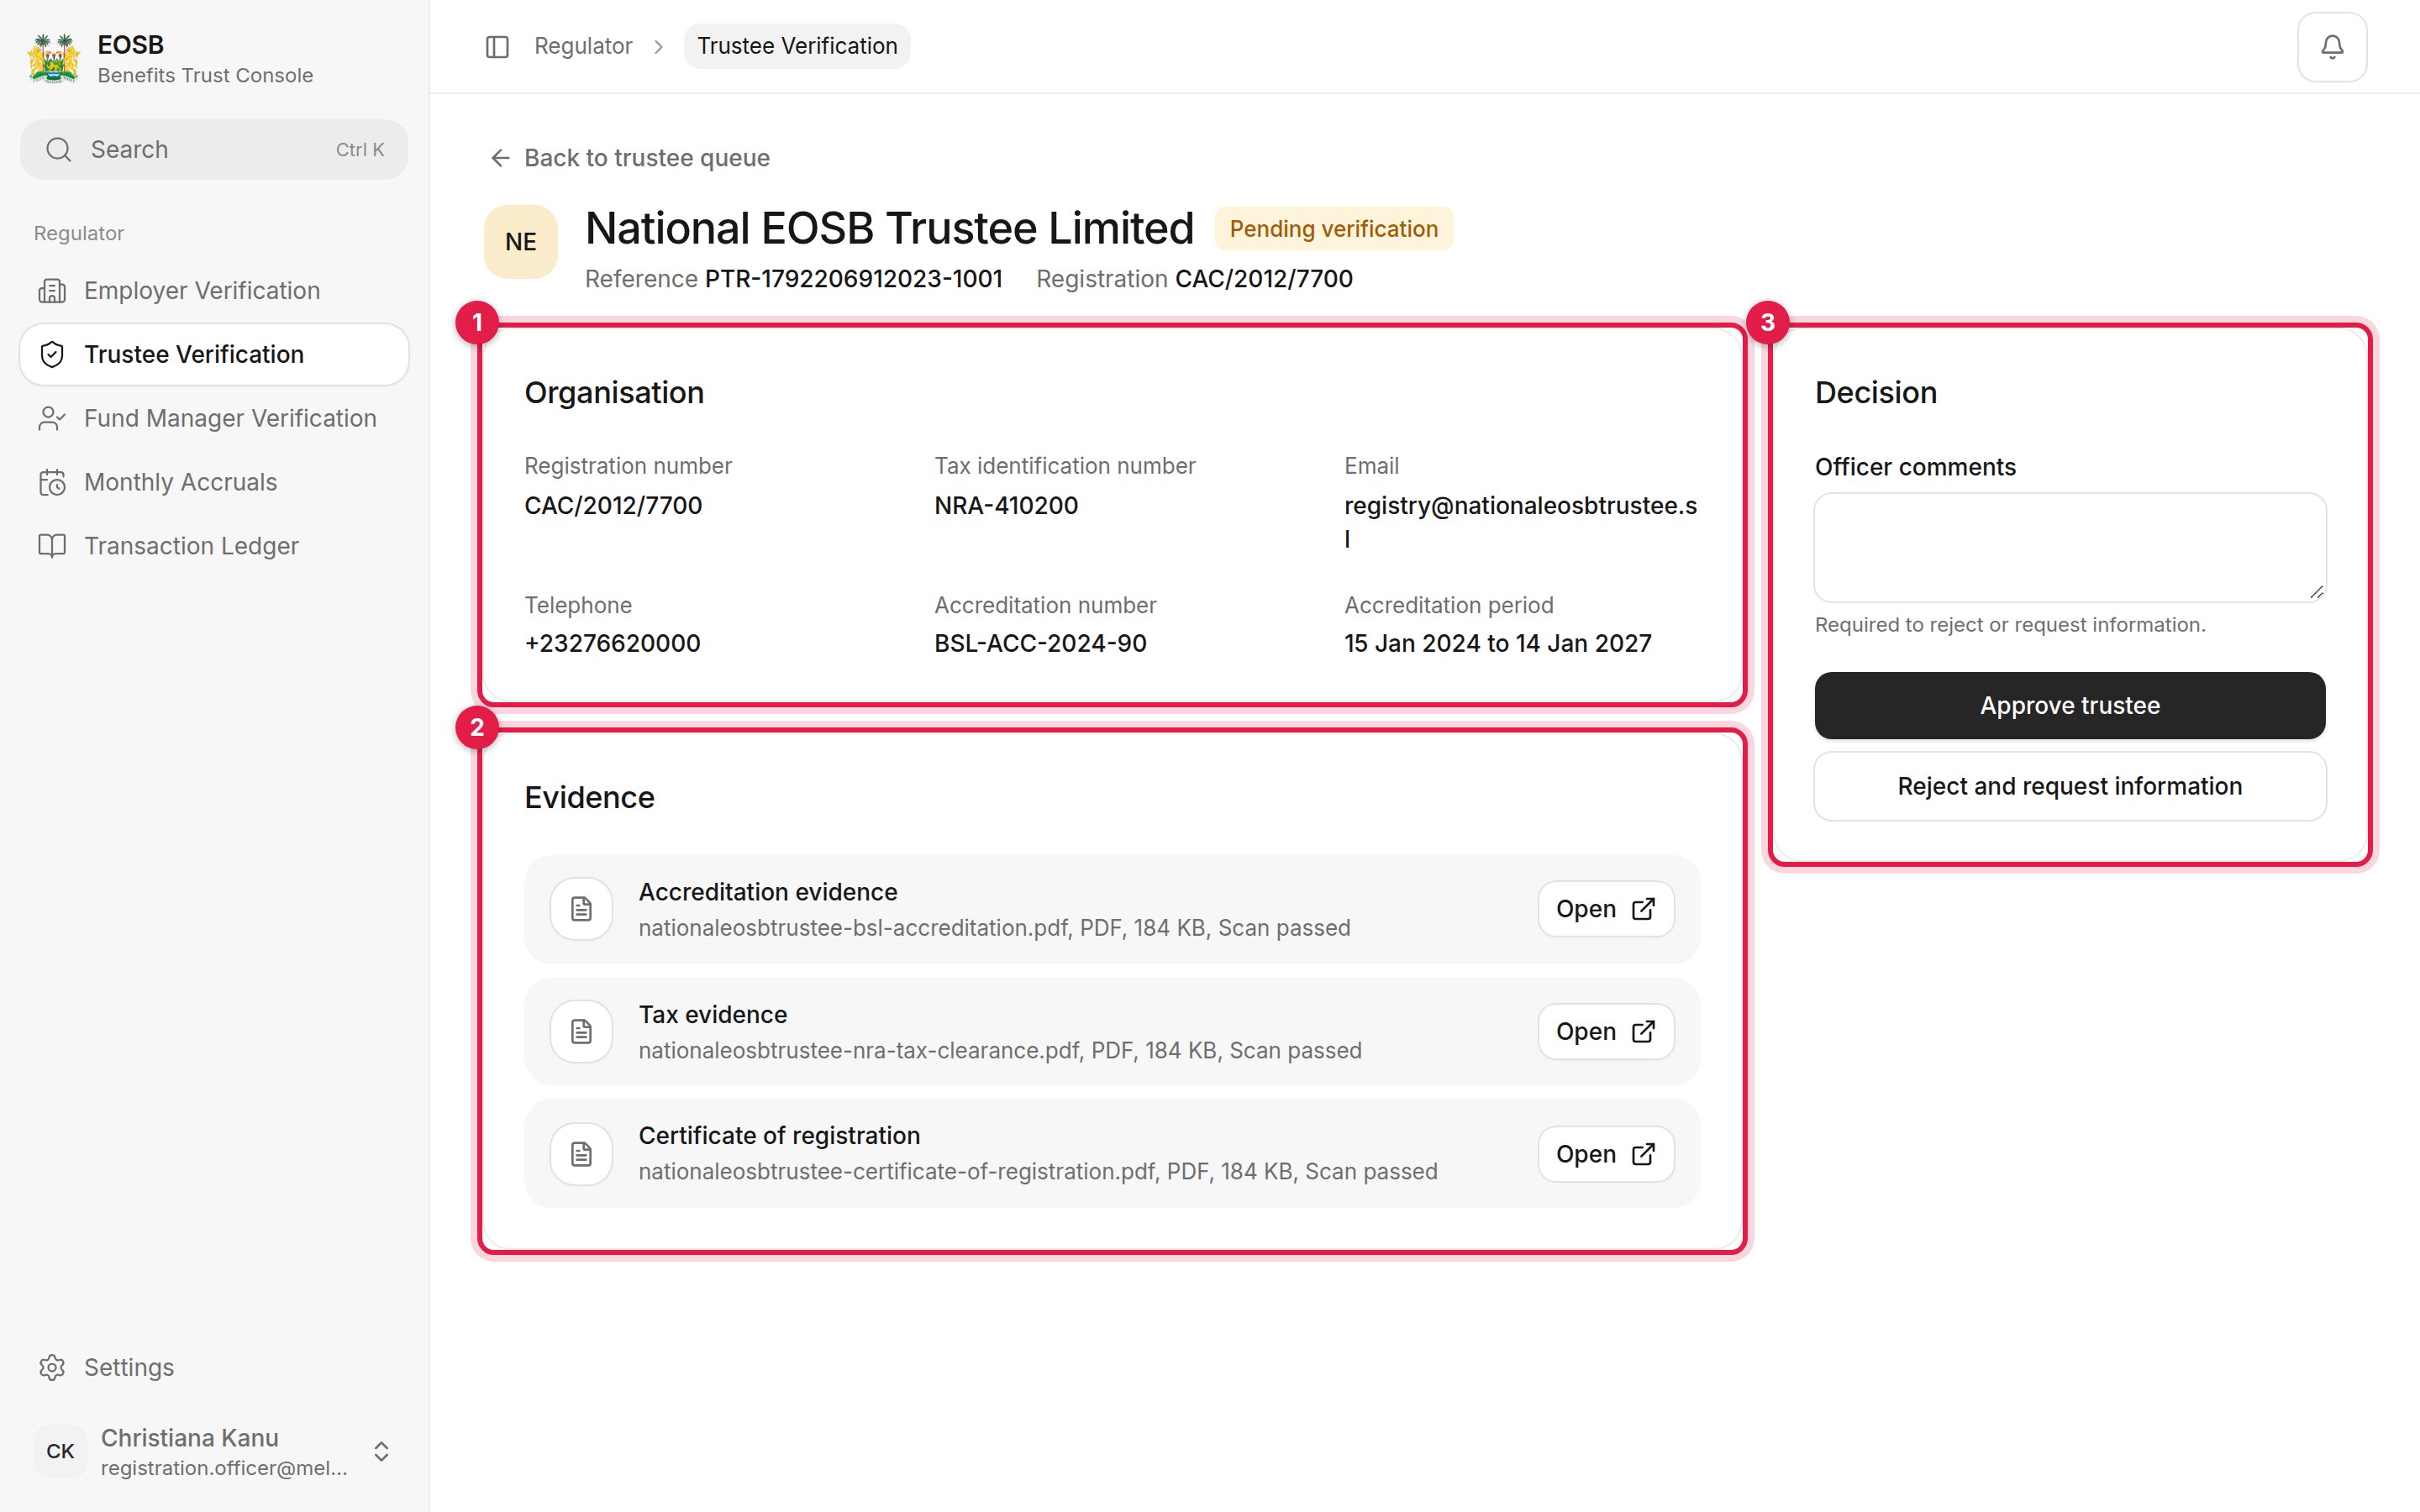The image size is (2420, 1512).
Task: Go to Monthly Accruals
Action: pos(214,482)
